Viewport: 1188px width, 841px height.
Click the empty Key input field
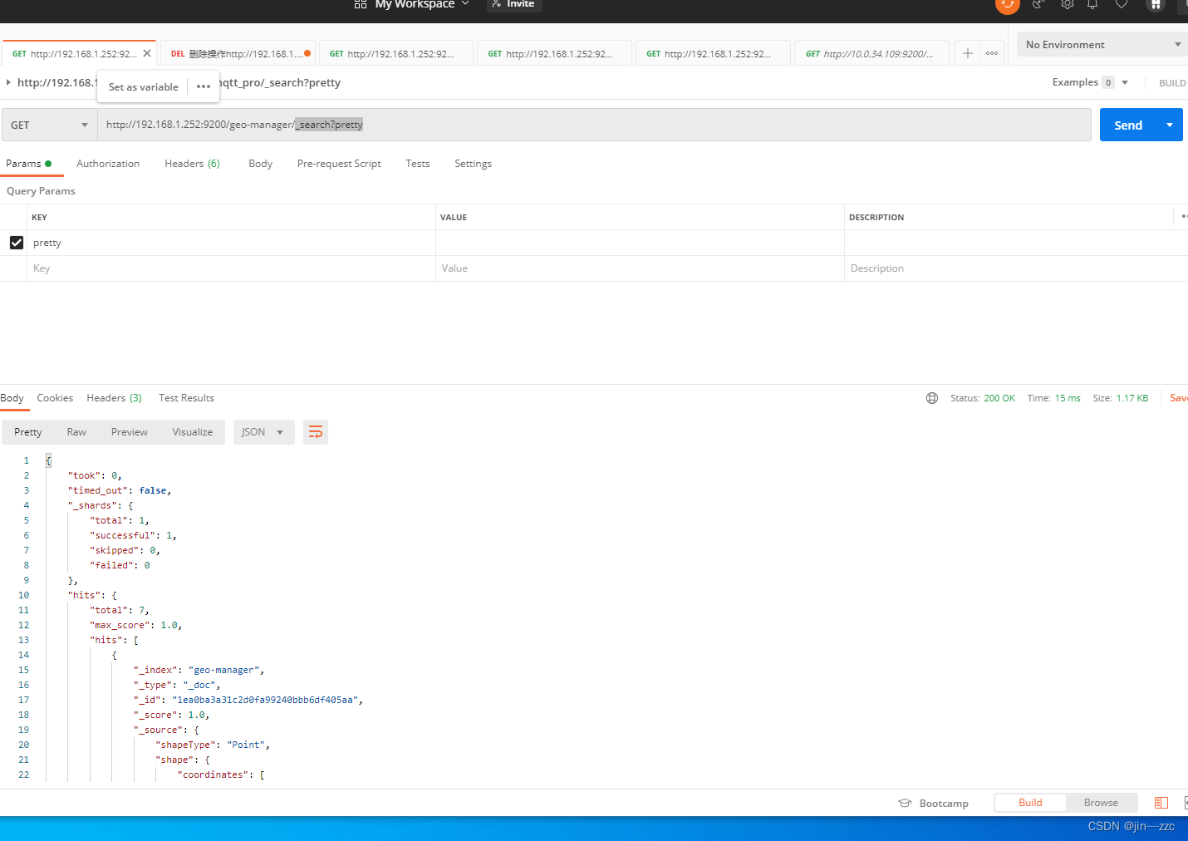[x=231, y=268]
